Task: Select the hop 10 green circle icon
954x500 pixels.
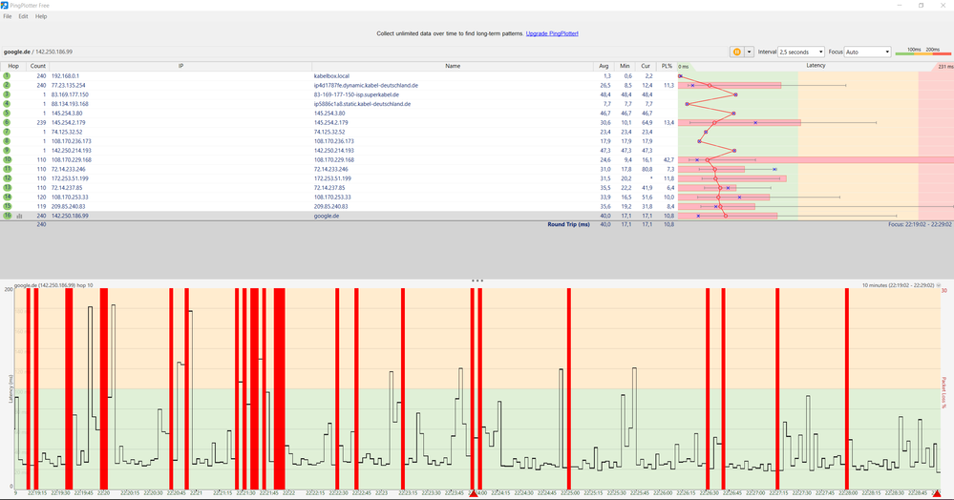Action: pyautogui.click(x=7, y=159)
